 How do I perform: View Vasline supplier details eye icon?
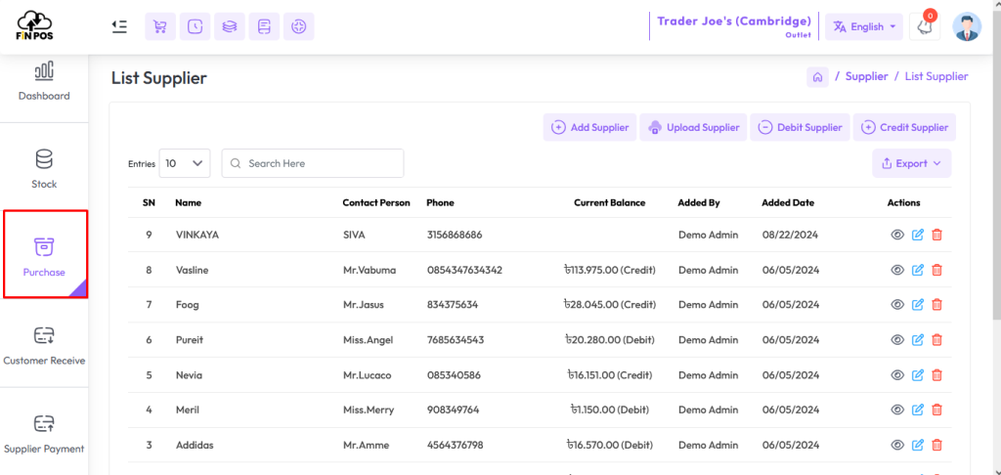coord(897,270)
